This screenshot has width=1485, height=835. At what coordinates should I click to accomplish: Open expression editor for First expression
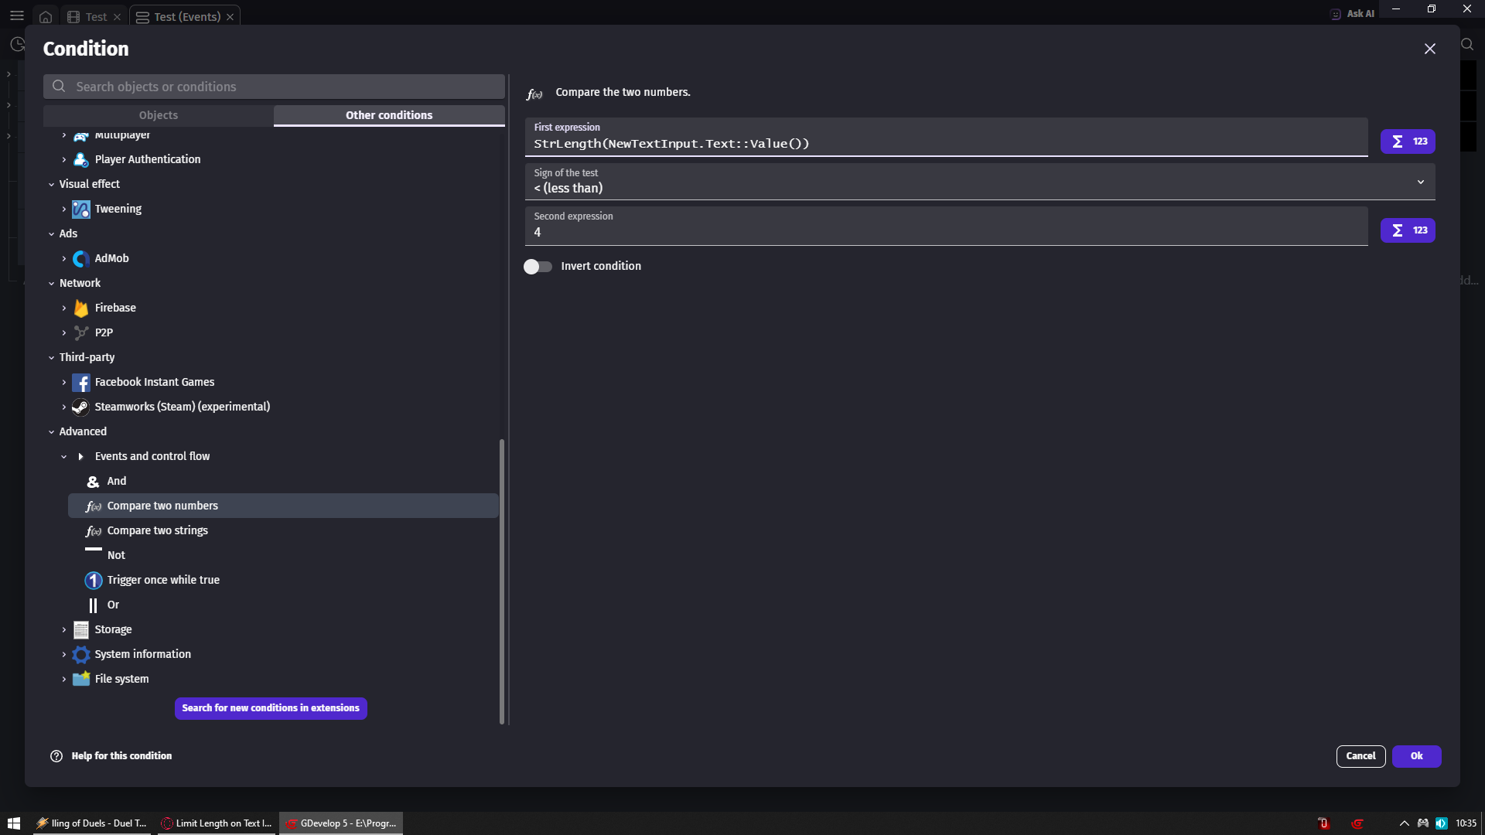[1407, 141]
